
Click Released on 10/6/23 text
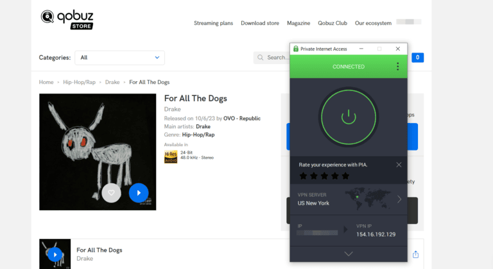pyautogui.click(x=189, y=118)
